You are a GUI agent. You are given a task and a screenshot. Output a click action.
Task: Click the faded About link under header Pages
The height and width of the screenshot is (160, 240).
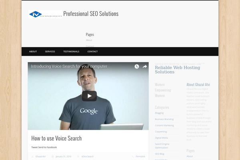pyautogui.click(x=89, y=40)
